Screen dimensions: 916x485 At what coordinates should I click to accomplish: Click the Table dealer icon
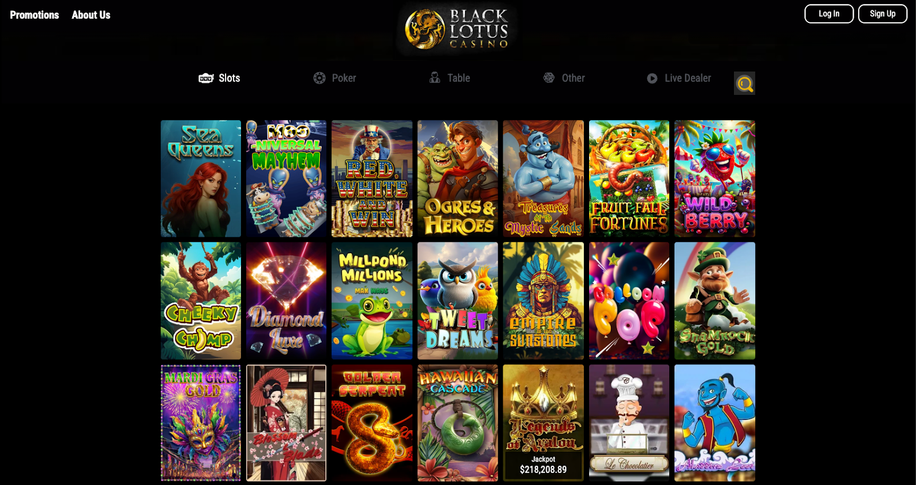(435, 78)
